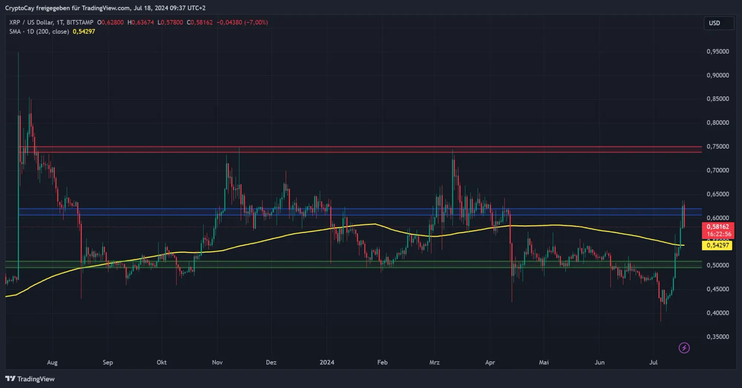Click the 0,75000 price axis label

point(718,146)
